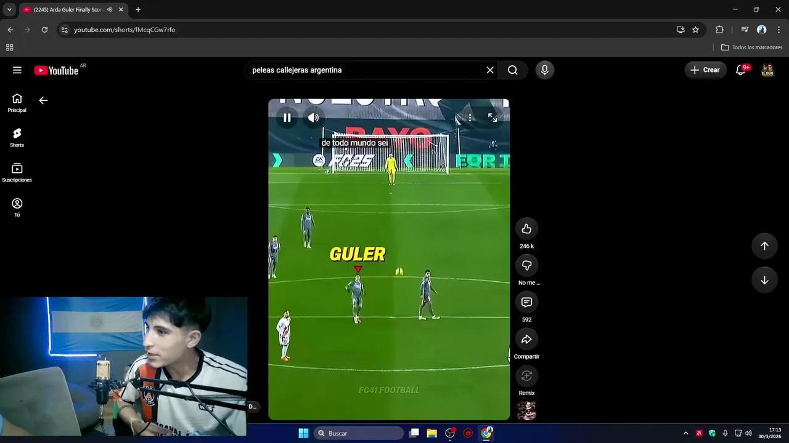The image size is (789, 443).
Task: Go back in browser history
Action: [x=10, y=30]
